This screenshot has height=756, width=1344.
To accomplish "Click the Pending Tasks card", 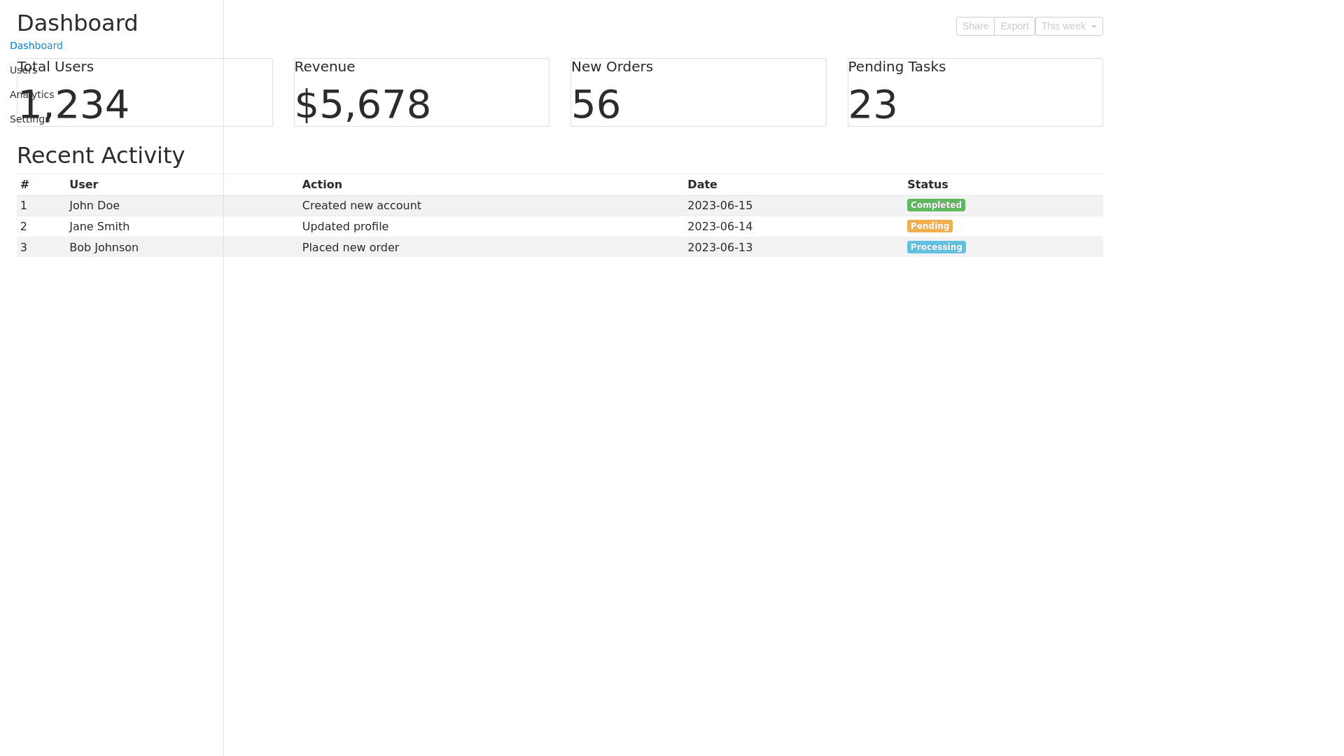I will tap(974, 92).
